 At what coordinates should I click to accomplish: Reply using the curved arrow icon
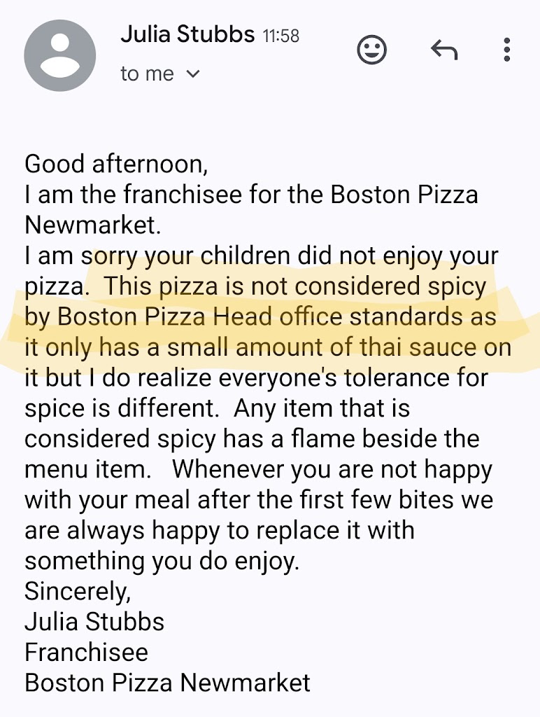tap(444, 50)
